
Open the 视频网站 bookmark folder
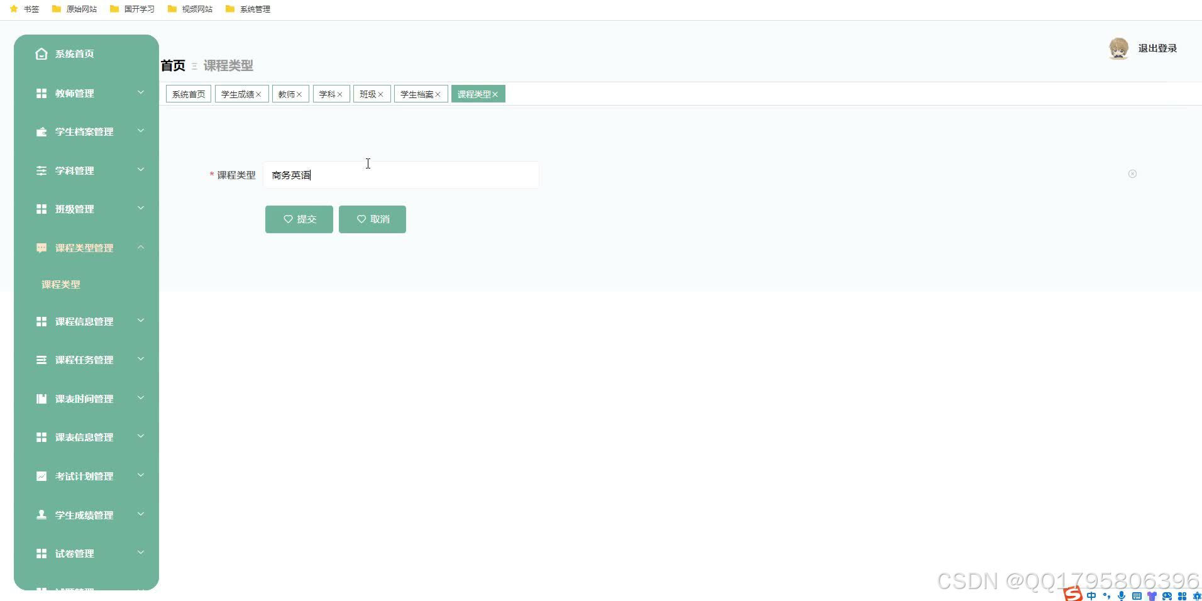(x=190, y=9)
